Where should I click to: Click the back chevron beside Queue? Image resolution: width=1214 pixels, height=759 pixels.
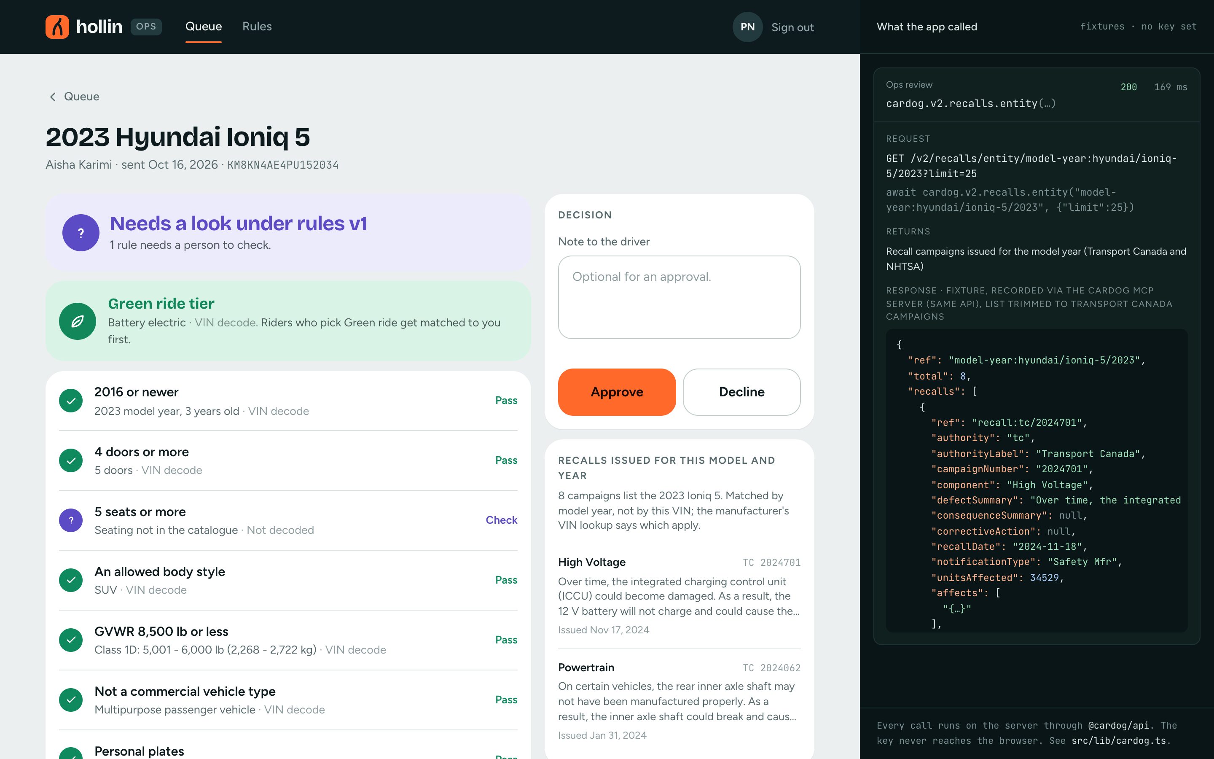click(x=53, y=97)
